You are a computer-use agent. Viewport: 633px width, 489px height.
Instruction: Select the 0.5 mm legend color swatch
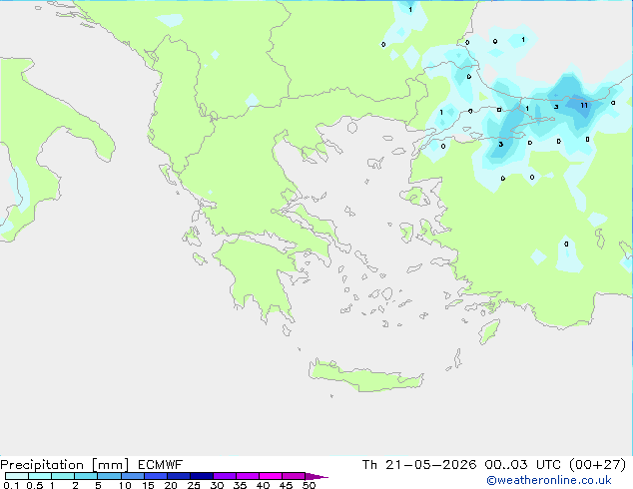point(40,476)
